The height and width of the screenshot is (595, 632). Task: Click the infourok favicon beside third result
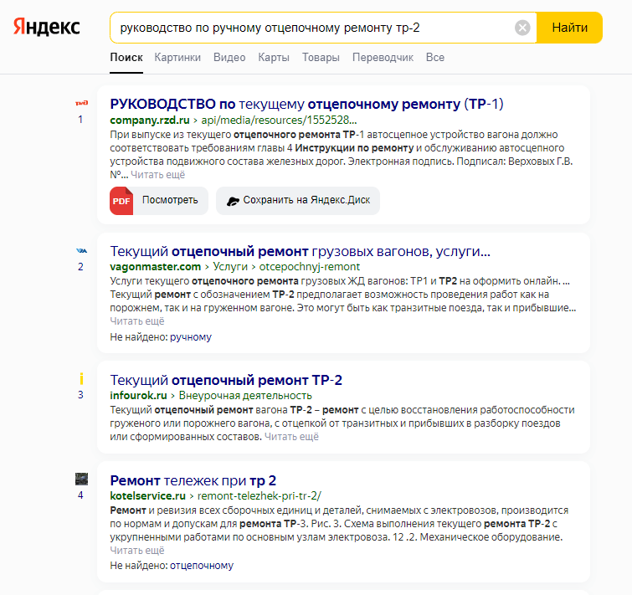81,378
